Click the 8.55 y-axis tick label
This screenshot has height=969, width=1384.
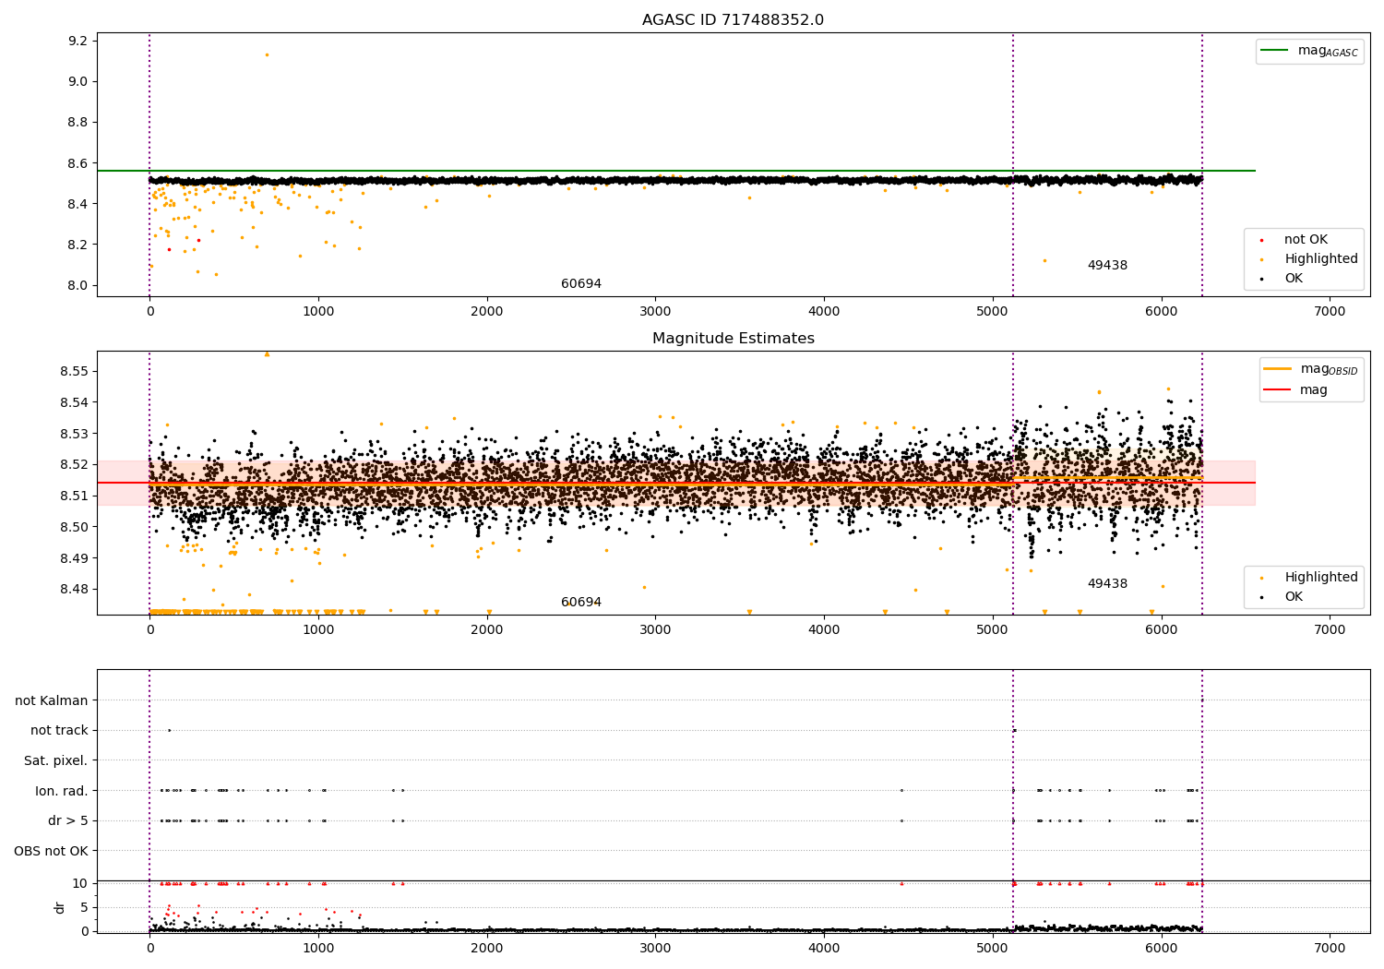click(75, 371)
